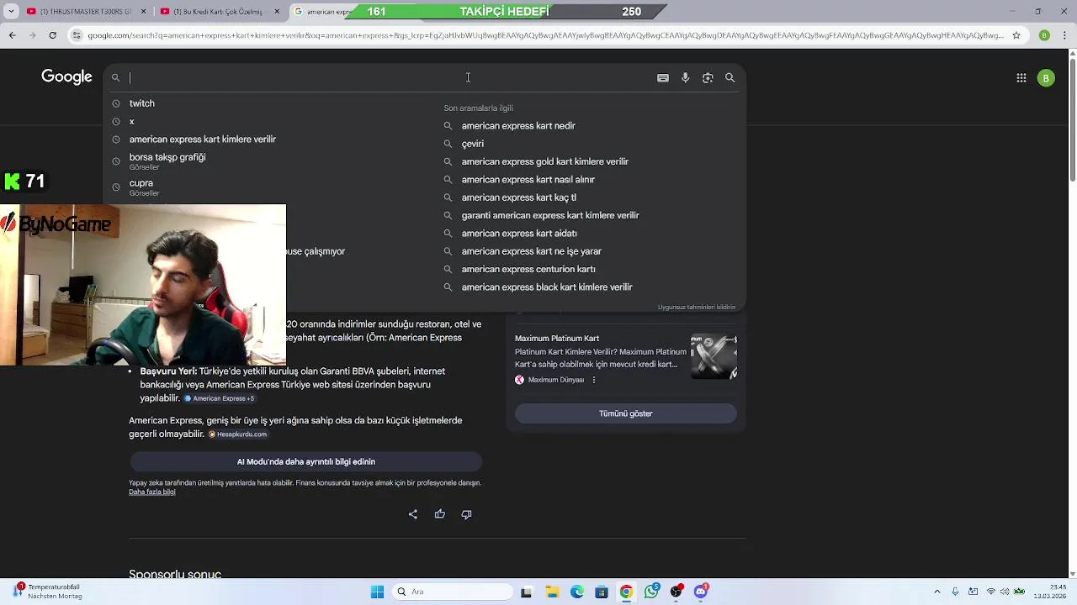
Task: Pick 'american express kart ne işe yarar'
Action: [x=531, y=251]
